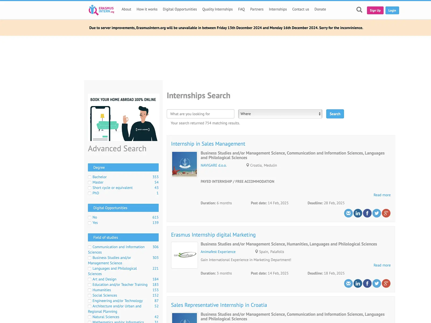Share Sales Management internship on LinkedIn
Screen dimensions: 431x323
(358, 213)
